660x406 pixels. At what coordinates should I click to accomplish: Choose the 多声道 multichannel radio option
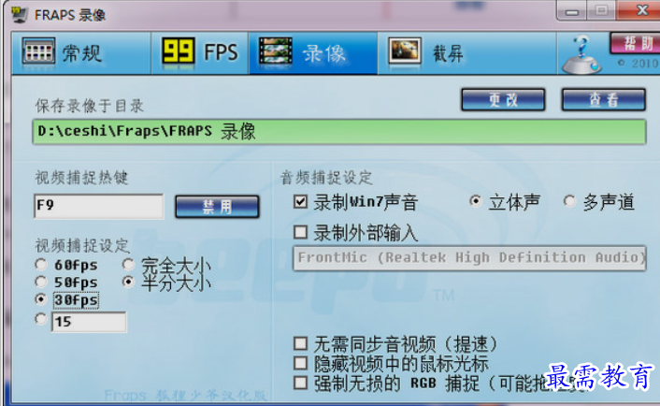[x=569, y=201]
